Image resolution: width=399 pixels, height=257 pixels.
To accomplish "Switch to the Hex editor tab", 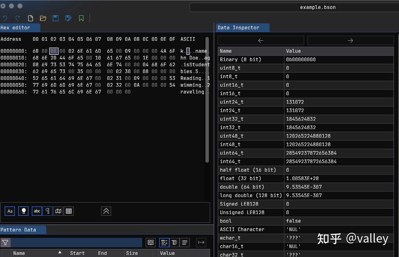I will click(x=19, y=28).
